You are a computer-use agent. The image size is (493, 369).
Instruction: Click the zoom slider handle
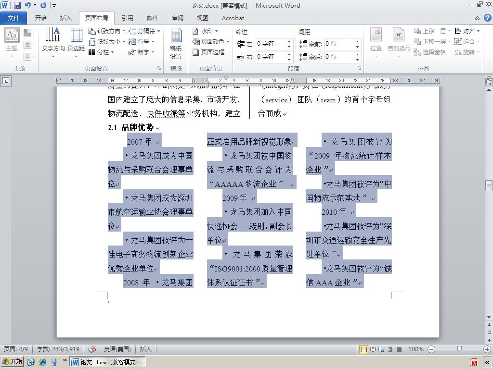[459, 349]
